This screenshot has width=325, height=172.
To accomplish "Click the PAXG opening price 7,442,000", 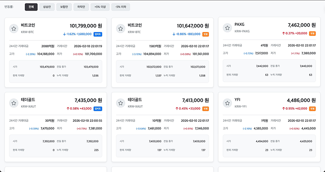I will click(262, 66).
